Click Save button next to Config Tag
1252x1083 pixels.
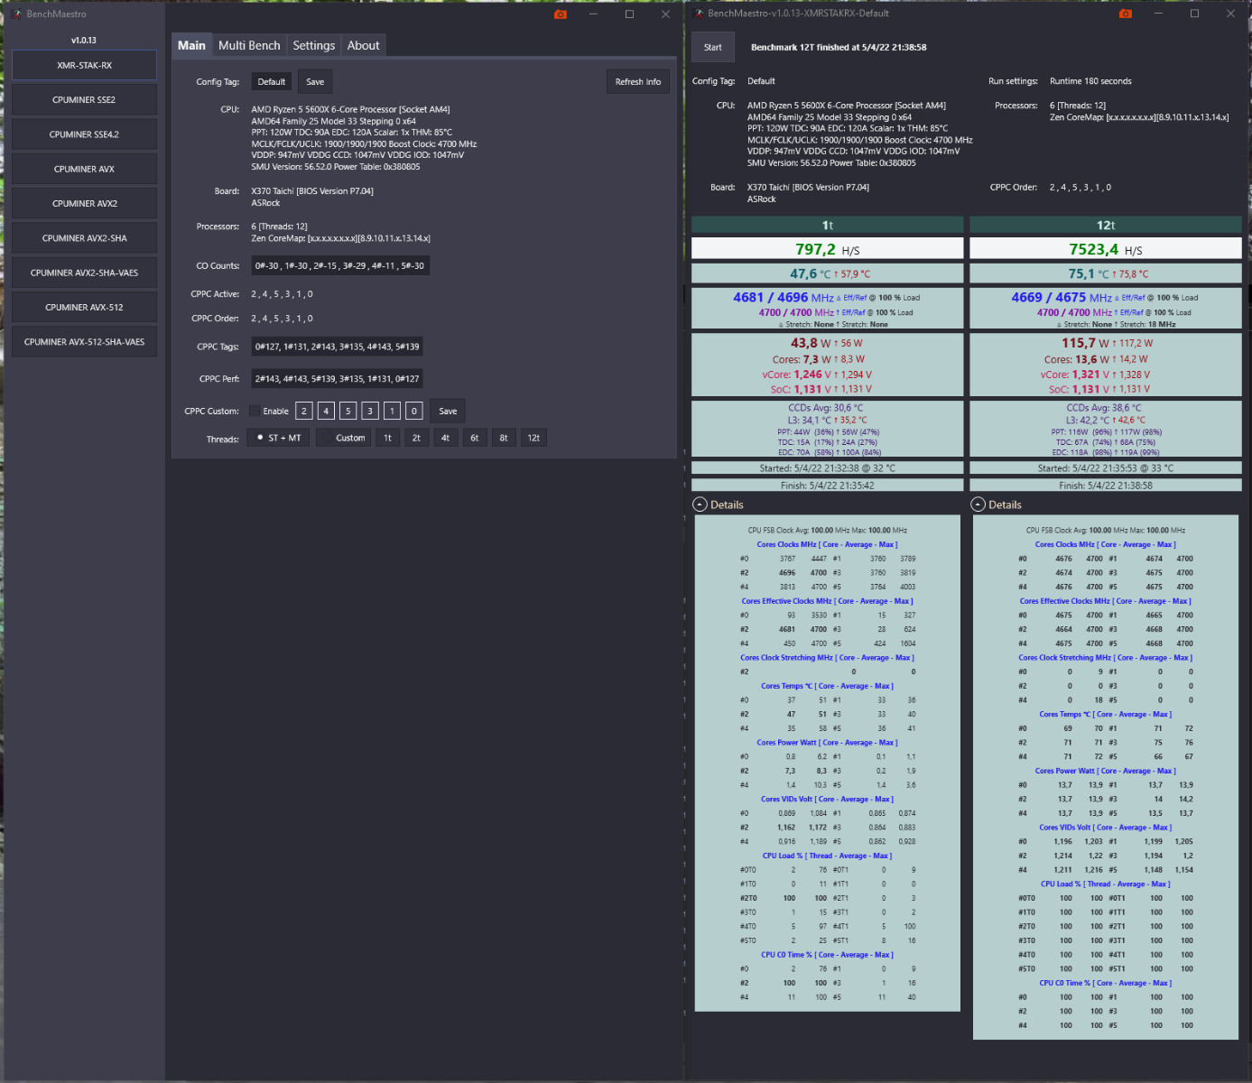315,81
